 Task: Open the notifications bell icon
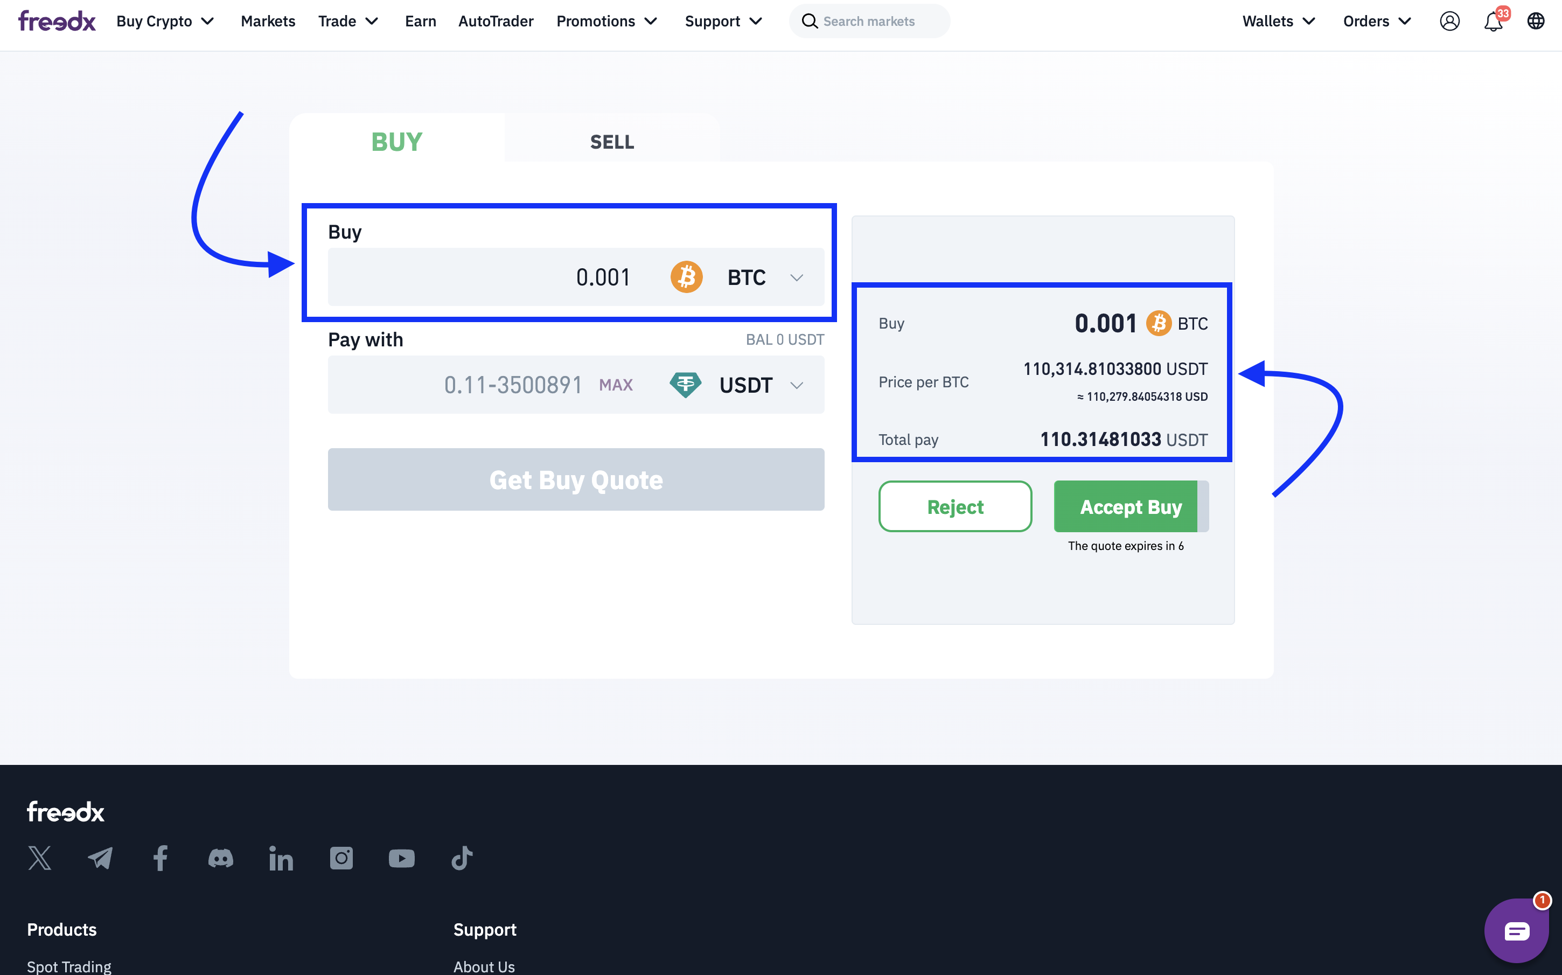(1493, 22)
